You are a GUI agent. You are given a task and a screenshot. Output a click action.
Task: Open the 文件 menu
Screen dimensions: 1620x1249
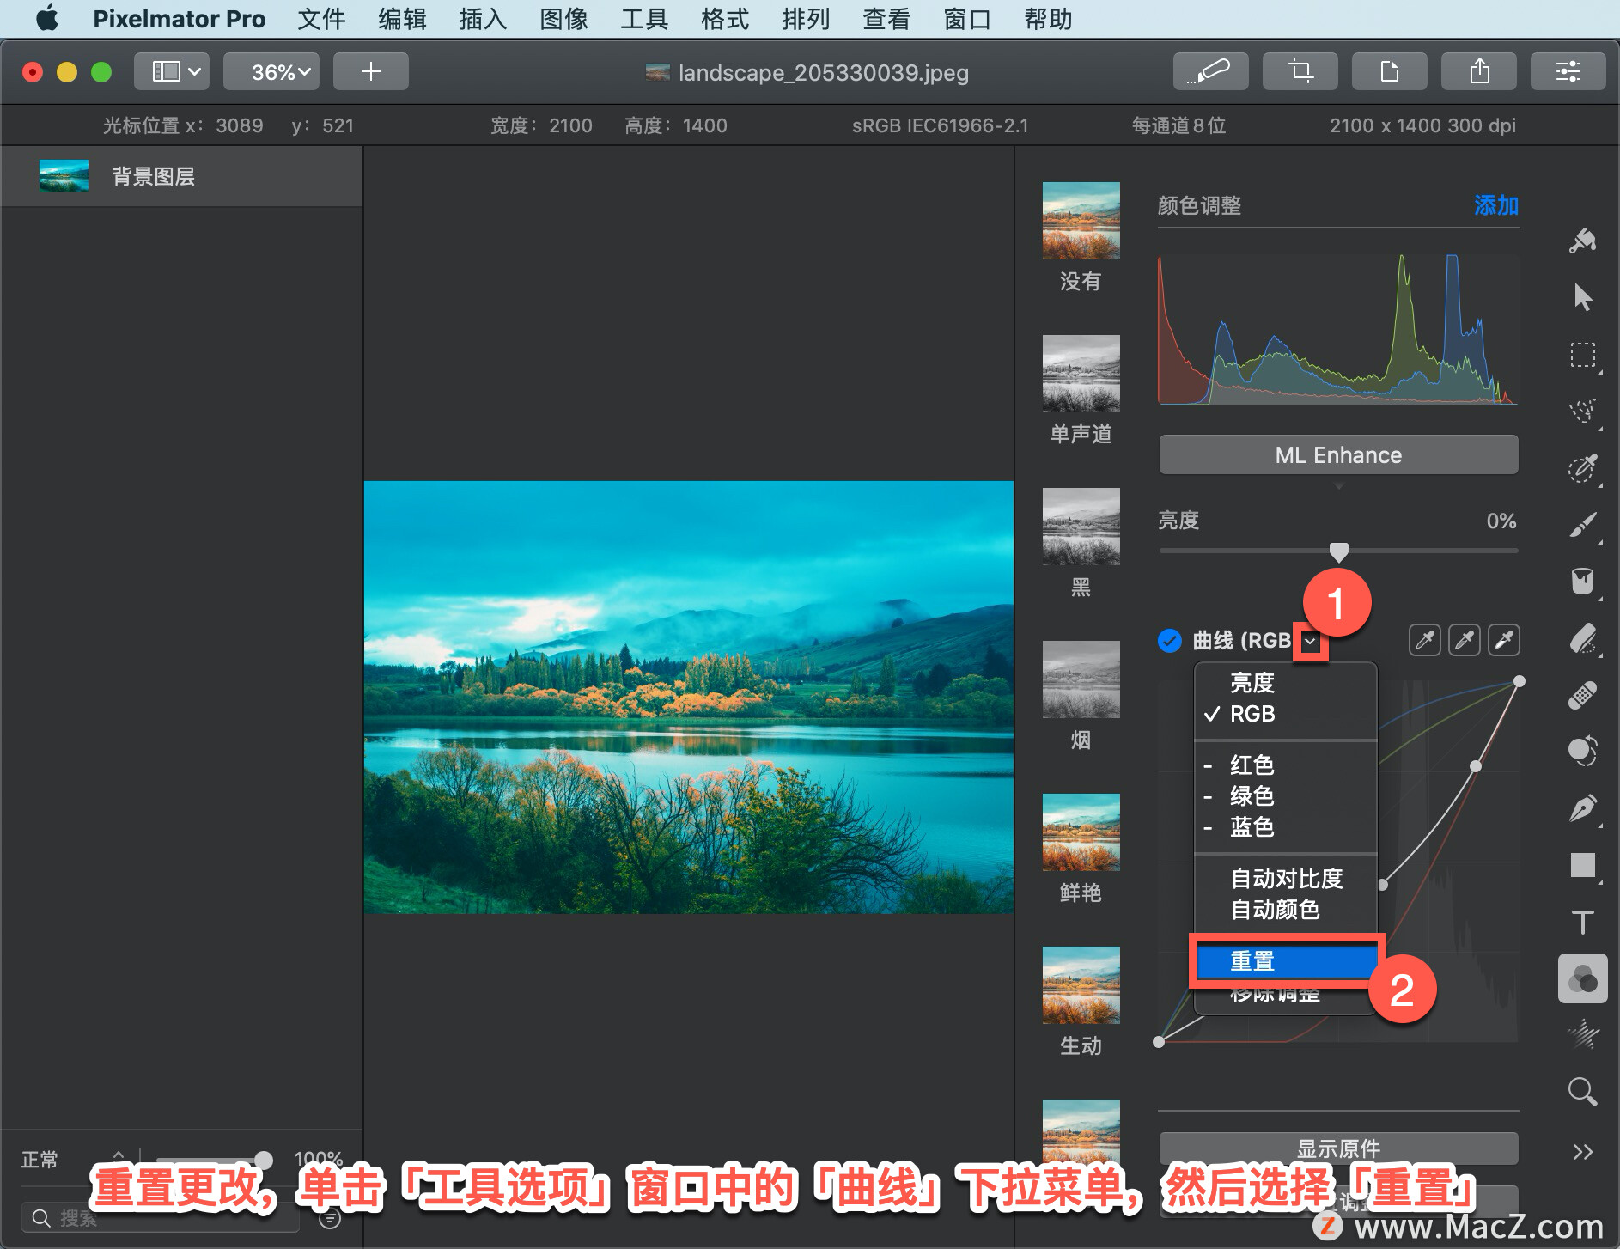(x=321, y=19)
